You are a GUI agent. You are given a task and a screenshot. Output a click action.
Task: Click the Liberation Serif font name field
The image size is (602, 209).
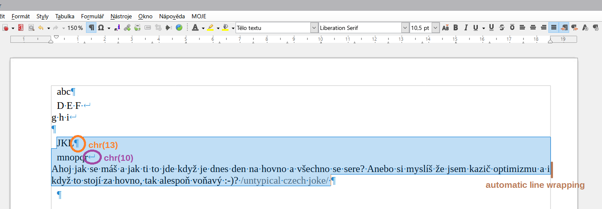coord(360,28)
